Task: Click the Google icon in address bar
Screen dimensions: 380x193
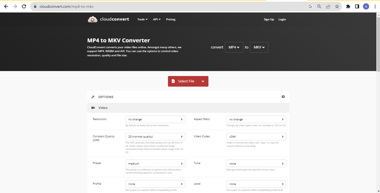Action: click(x=310, y=6)
